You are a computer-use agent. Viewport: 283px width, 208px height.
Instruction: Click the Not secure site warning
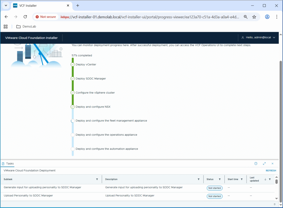pyautogui.click(x=46, y=17)
